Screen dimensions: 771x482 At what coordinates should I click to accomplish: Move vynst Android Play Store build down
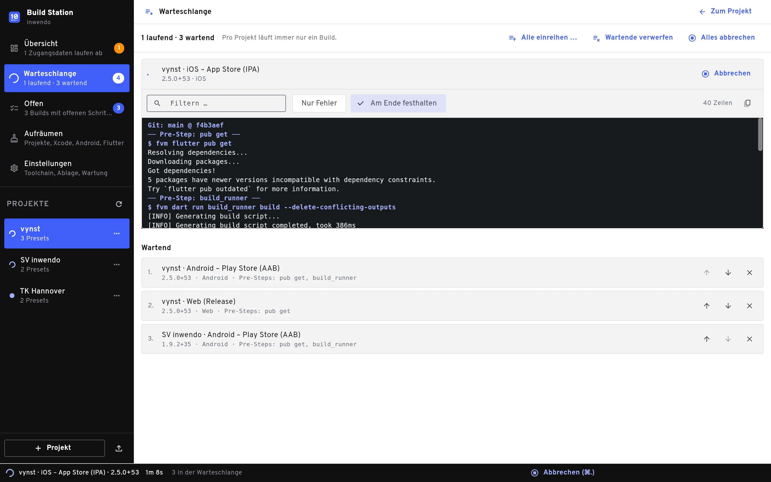coord(728,273)
